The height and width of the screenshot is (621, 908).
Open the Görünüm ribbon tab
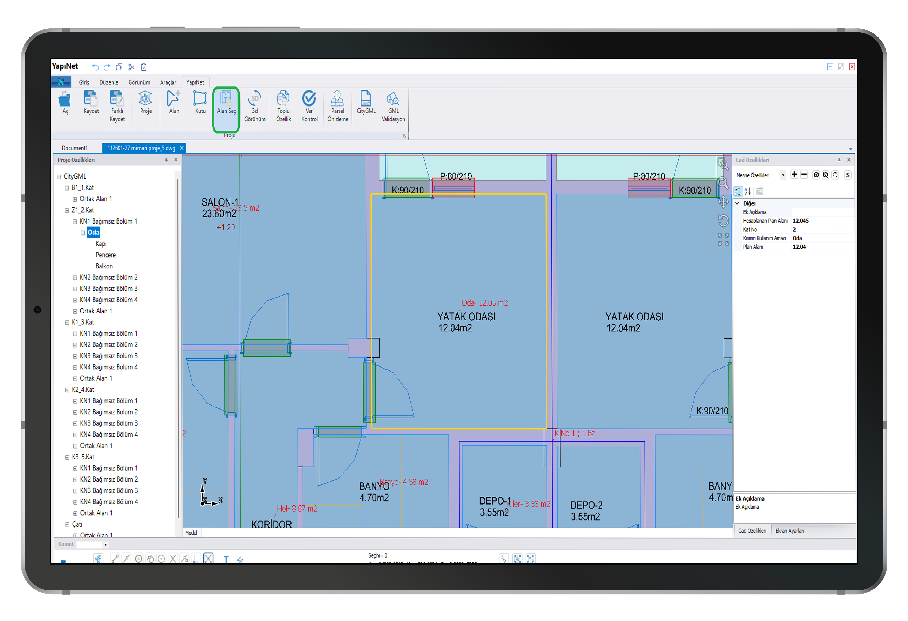tap(139, 82)
